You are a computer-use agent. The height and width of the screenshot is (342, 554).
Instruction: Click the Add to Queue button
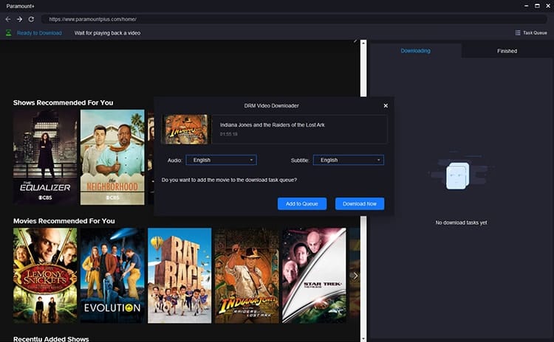pyautogui.click(x=302, y=203)
